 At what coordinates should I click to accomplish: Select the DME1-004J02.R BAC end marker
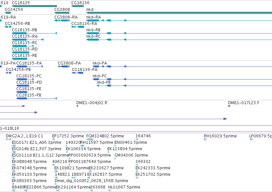pos(77,106)
